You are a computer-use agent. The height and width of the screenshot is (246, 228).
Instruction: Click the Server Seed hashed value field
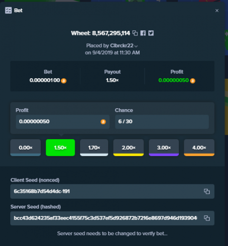point(112,218)
